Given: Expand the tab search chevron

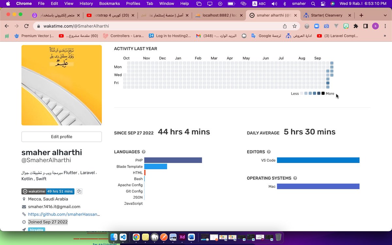Looking at the screenshot, I should tap(385, 15).
